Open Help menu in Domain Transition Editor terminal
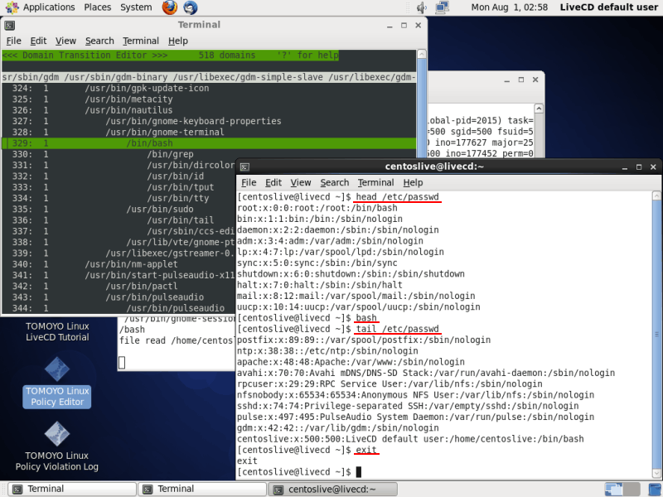Viewport: 663px width, 497px height. tap(177, 41)
